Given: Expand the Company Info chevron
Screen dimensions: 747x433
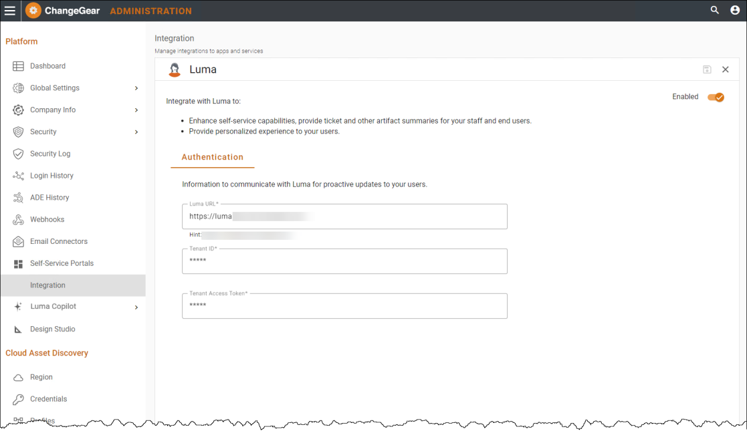Looking at the screenshot, I should pos(136,110).
